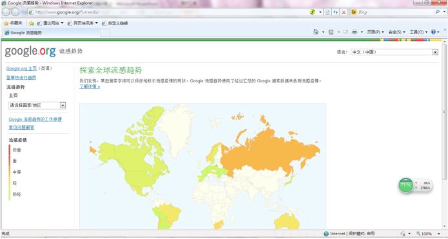Click the 了解详情 » link
This screenshot has height=239, width=448.
click(90, 86)
